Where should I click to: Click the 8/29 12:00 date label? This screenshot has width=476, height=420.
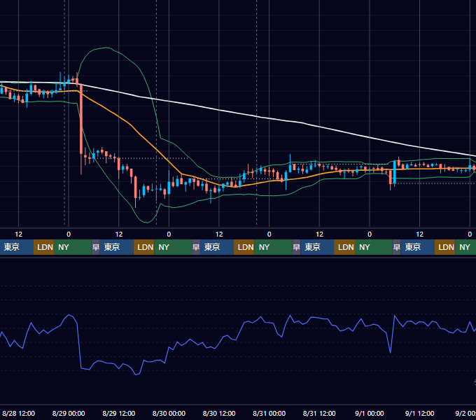tap(119, 413)
